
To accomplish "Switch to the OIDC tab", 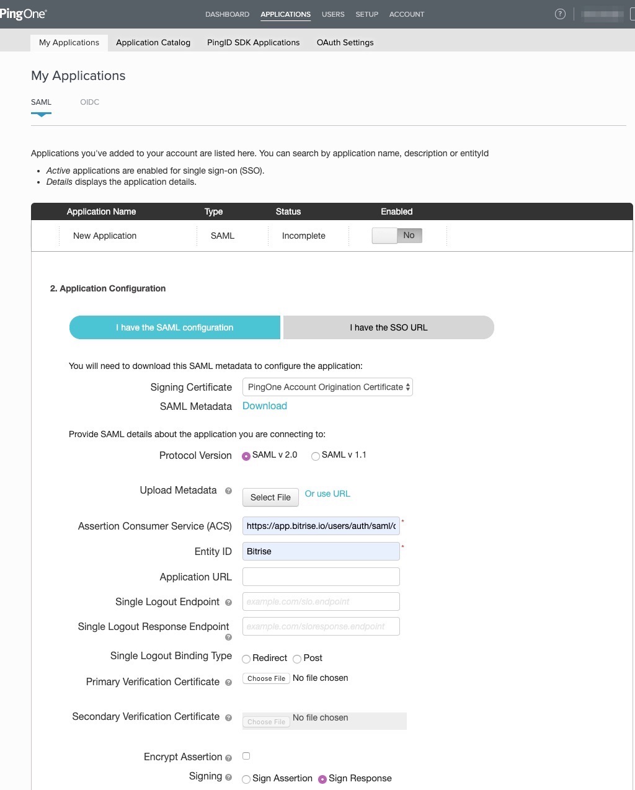I will click(x=89, y=102).
